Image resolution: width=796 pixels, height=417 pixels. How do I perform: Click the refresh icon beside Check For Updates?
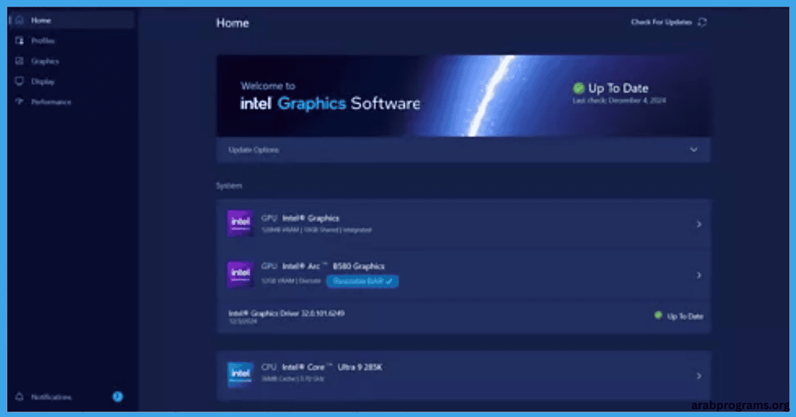tap(702, 22)
